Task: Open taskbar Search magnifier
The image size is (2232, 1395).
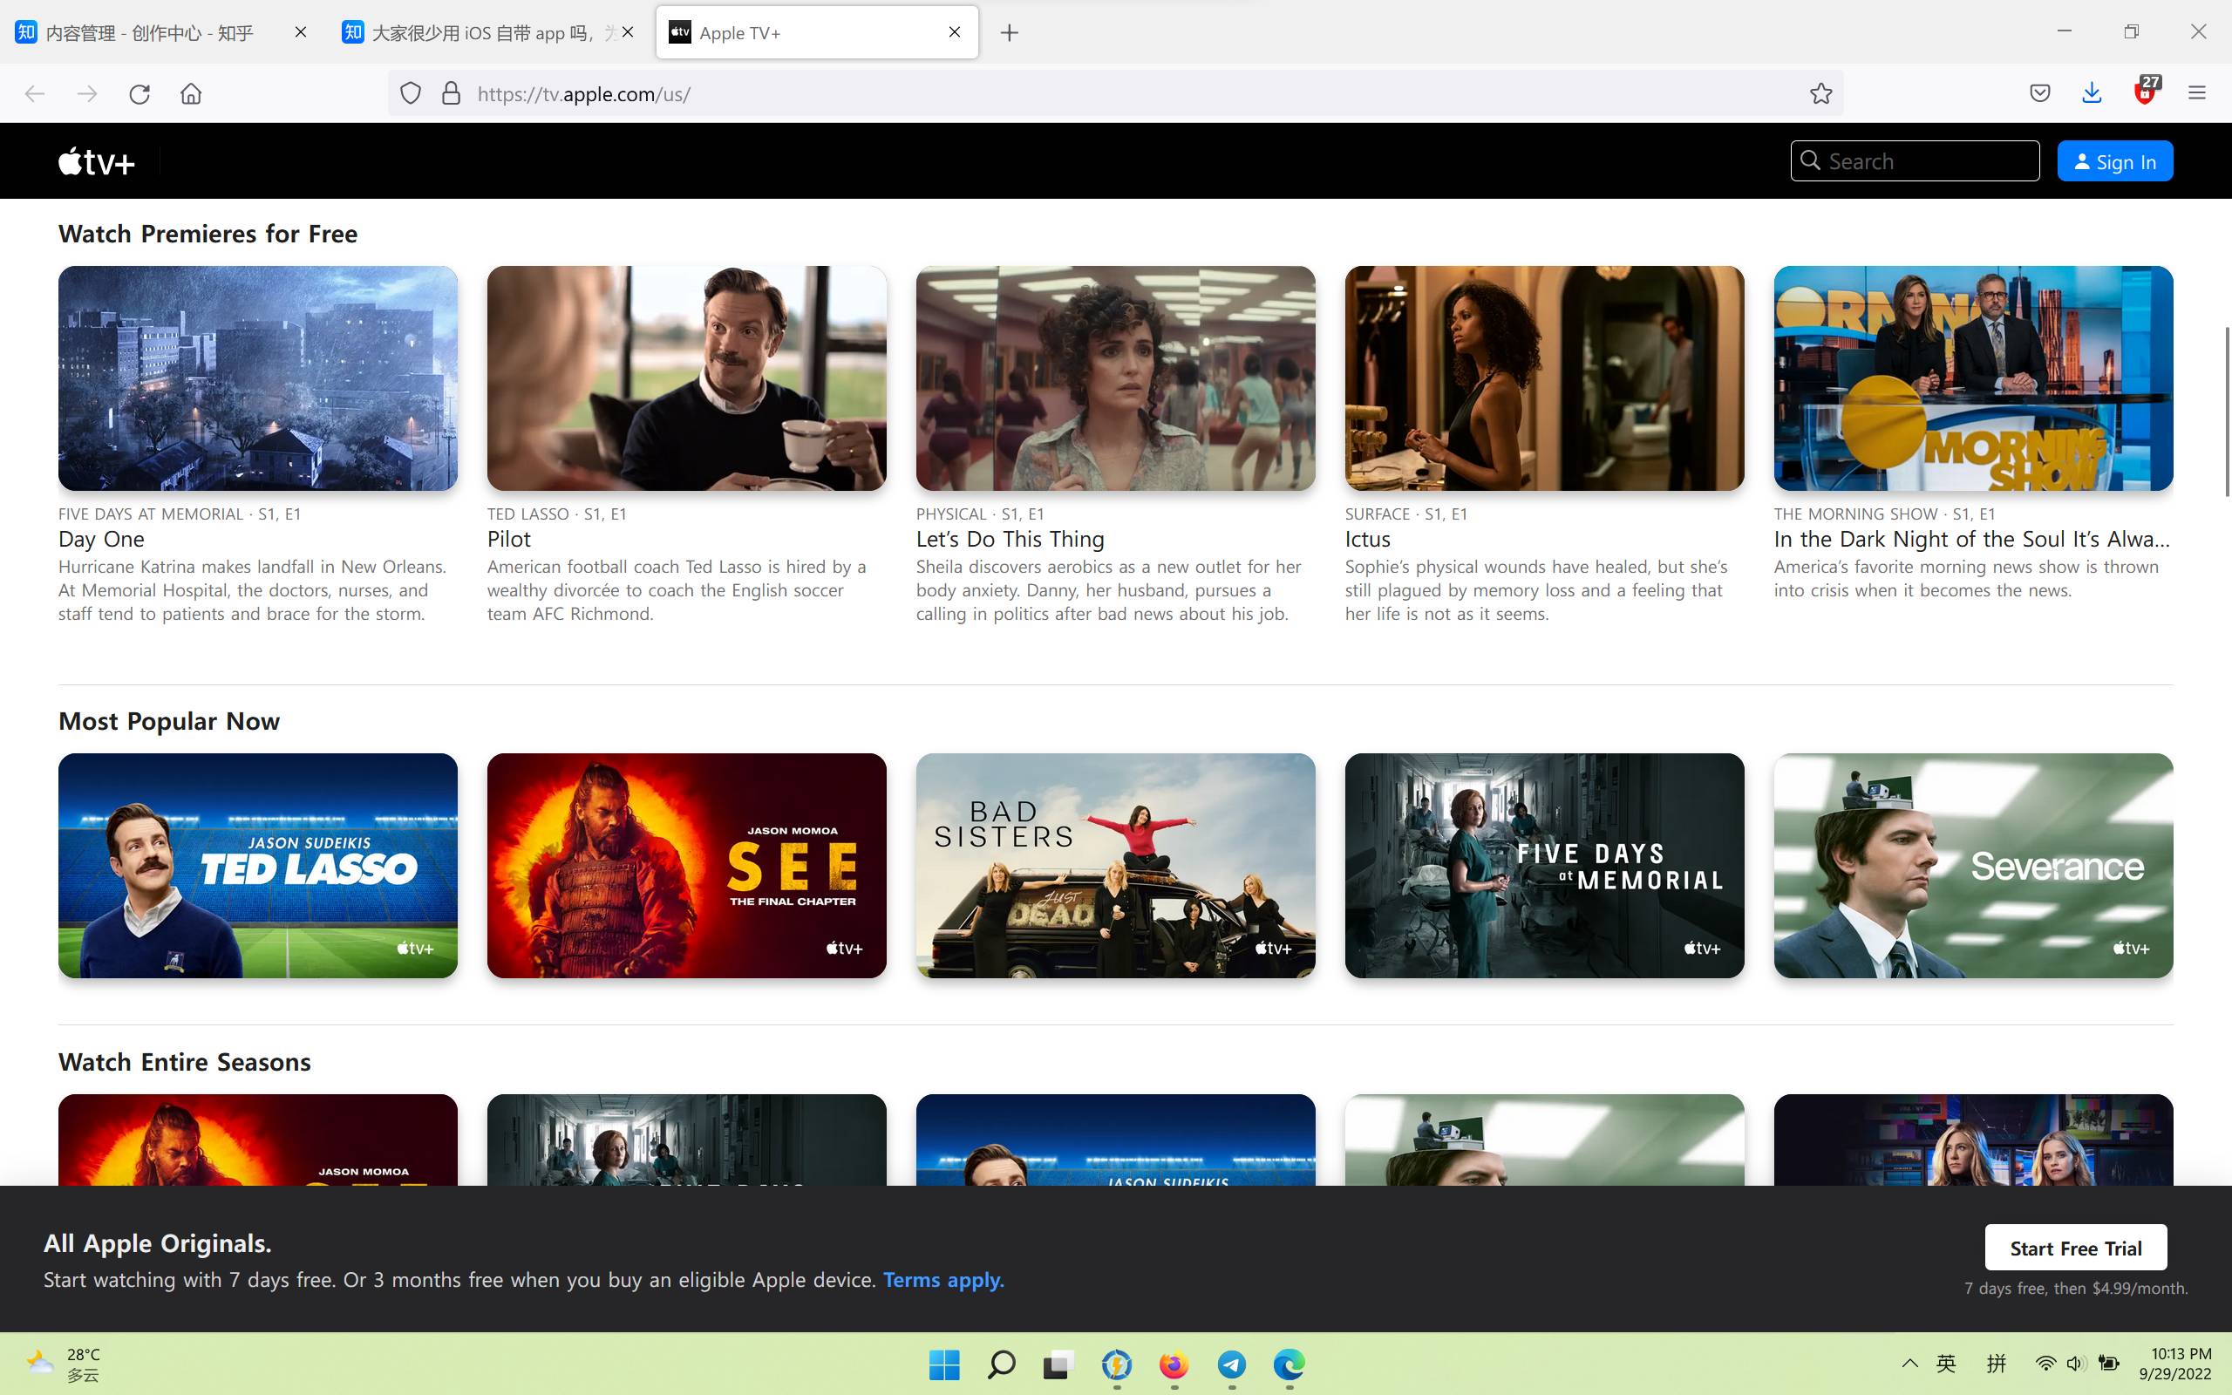Action: click(x=1001, y=1364)
